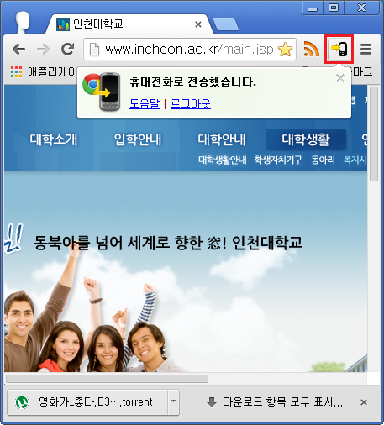Expand the torrent download item dropdown arrow
Viewport: 384px width, 425px height.
[173, 401]
